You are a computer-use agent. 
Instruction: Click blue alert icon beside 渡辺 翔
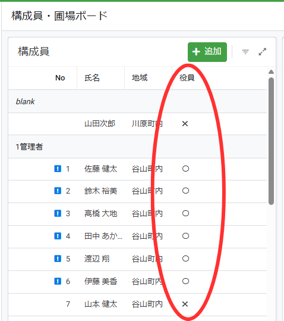58,258
